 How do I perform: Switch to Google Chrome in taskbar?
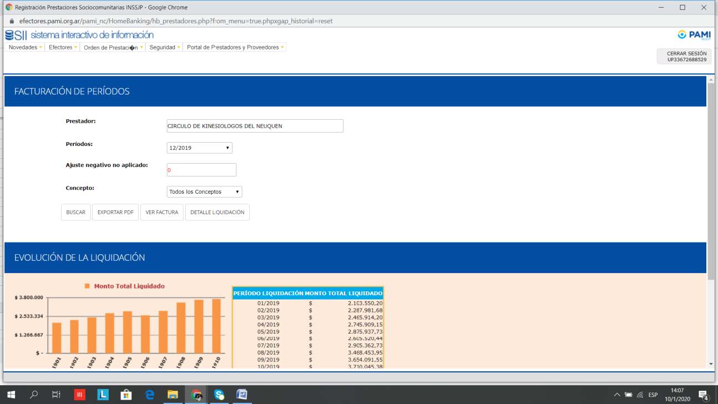[x=196, y=395]
